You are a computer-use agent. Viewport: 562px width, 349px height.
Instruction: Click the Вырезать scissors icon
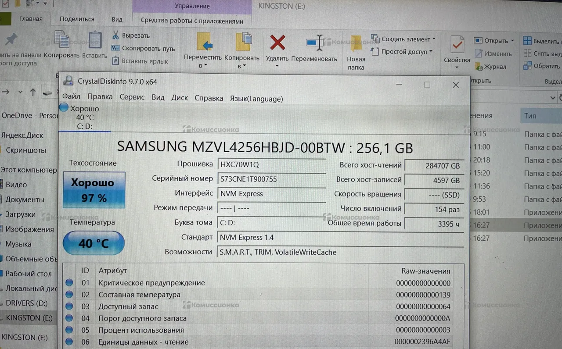click(115, 35)
